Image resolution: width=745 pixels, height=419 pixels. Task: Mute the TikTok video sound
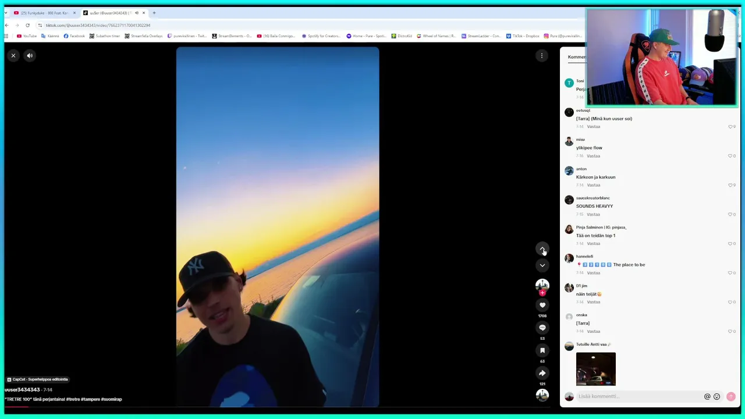click(x=30, y=55)
